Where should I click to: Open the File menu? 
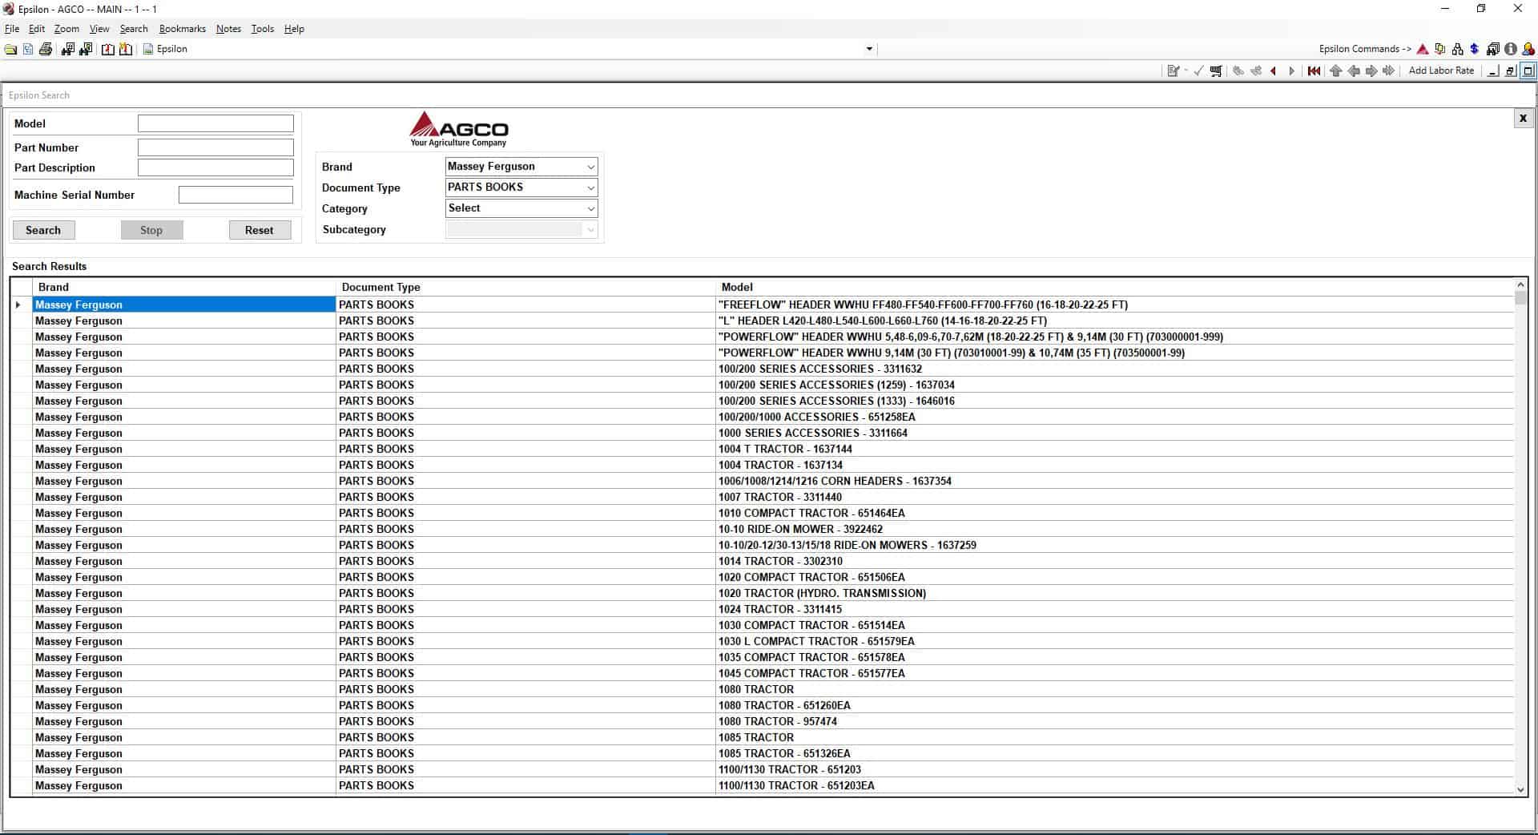[x=12, y=29]
